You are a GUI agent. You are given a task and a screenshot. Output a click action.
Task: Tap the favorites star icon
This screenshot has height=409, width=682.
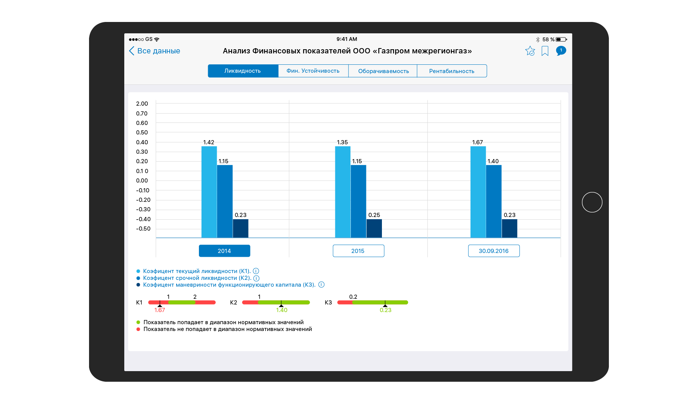pos(530,51)
